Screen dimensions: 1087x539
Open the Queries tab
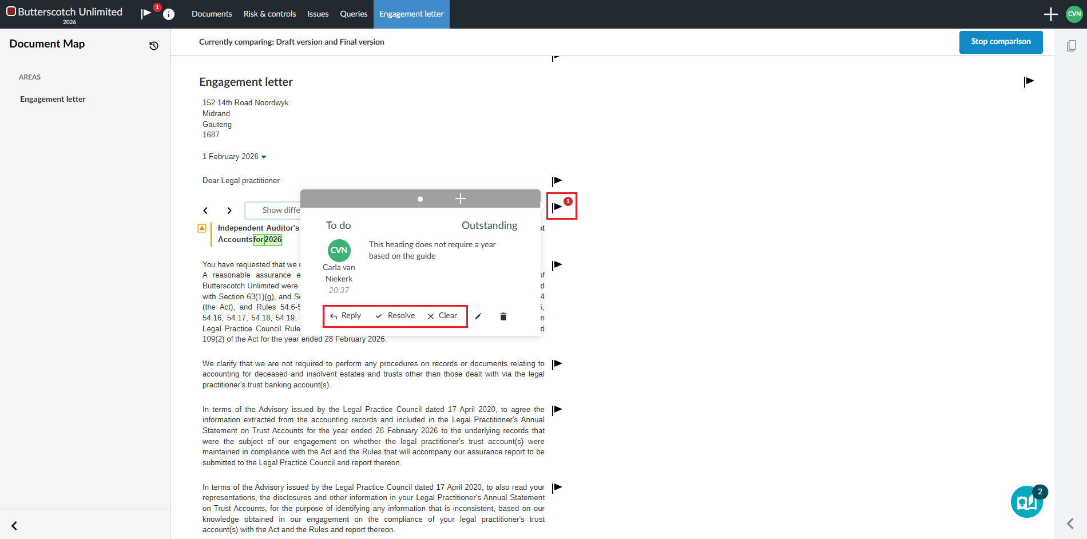pos(354,14)
